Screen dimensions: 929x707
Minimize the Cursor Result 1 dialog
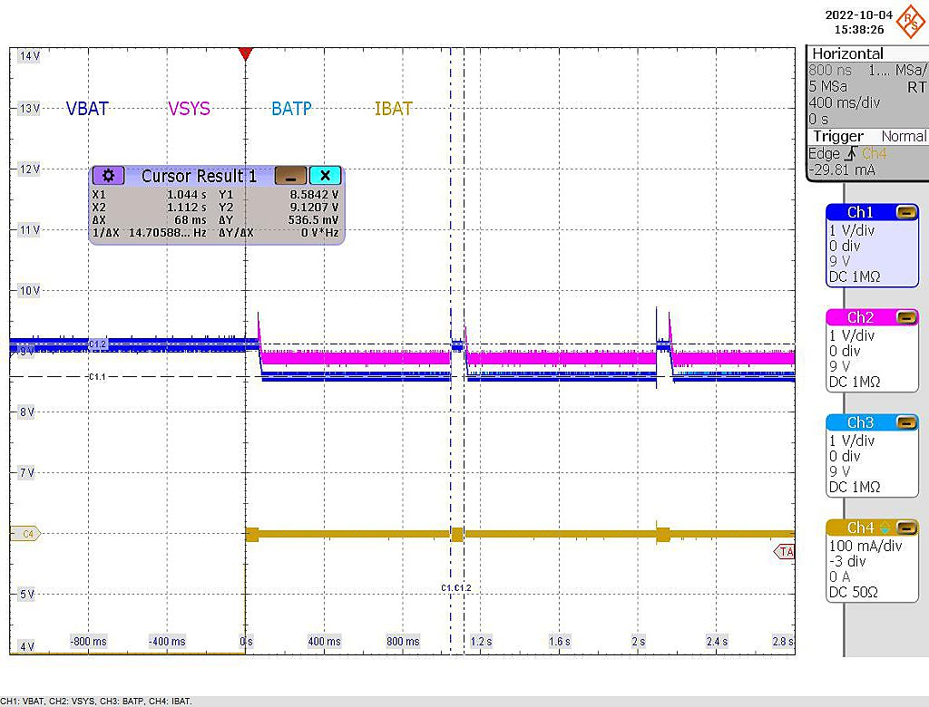point(290,175)
